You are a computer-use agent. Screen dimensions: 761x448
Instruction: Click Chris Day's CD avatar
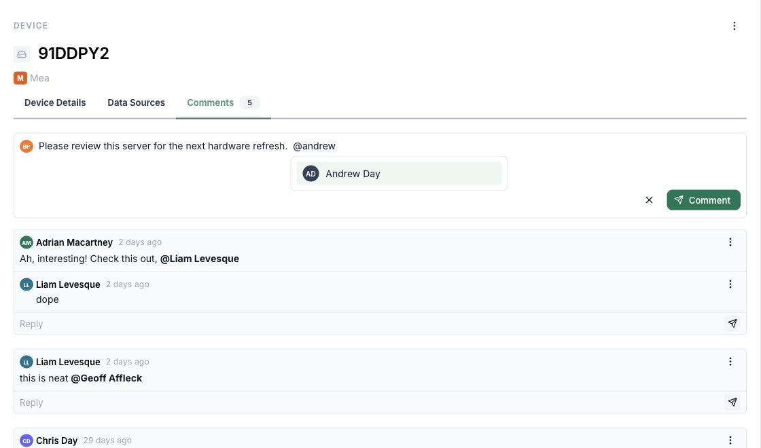click(26, 441)
